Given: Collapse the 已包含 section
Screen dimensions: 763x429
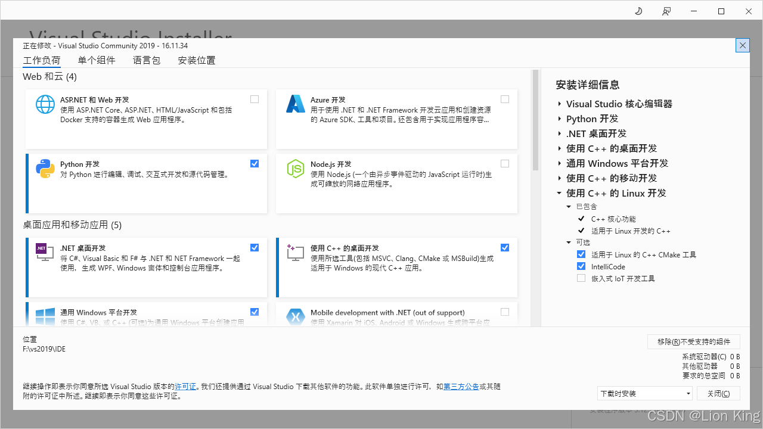Looking at the screenshot, I should 569,207.
